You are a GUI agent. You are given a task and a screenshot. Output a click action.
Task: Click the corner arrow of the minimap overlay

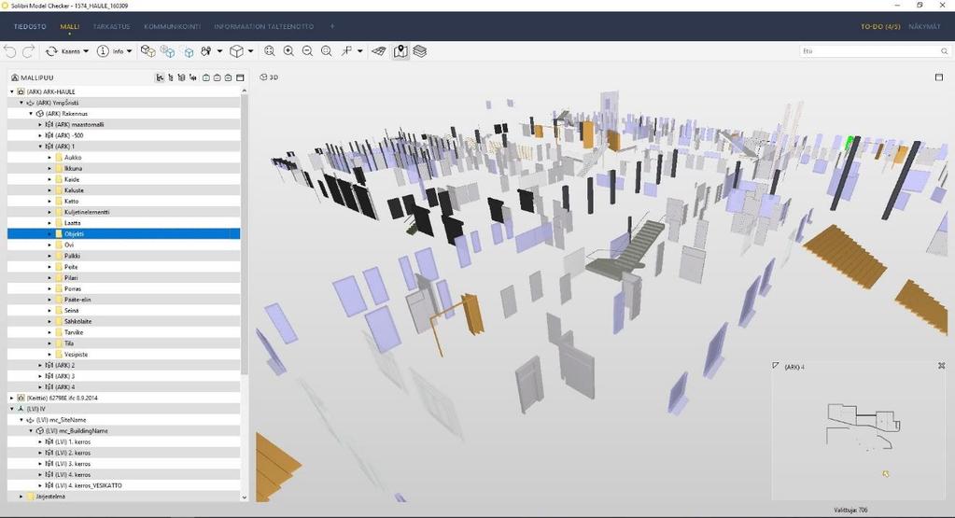point(776,366)
